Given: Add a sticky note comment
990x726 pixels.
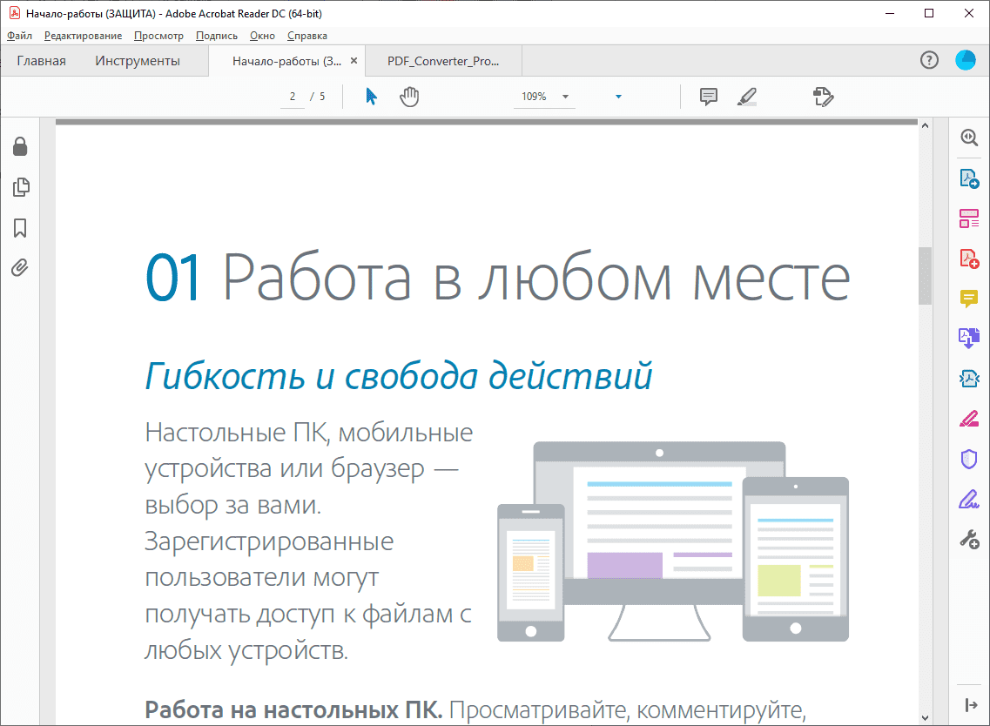Looking at the screenshot, I should [x=709, y=97].
